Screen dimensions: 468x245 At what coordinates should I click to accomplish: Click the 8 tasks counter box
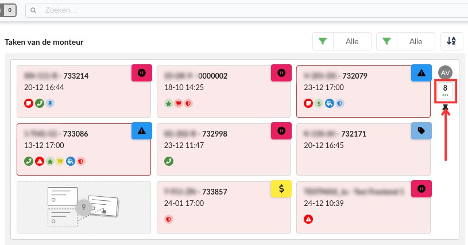tap(445, 90)
